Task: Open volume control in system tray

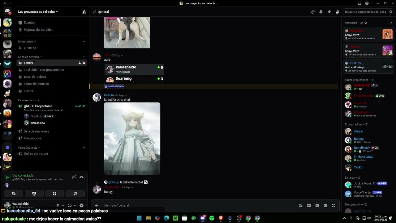Action: (369, 218)
